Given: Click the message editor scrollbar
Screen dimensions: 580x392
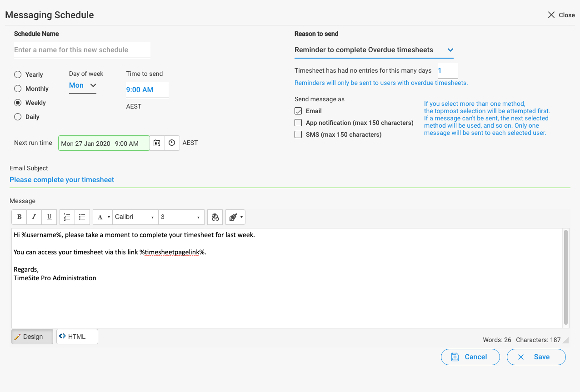Looking at the screenshot, I should 566,278.
